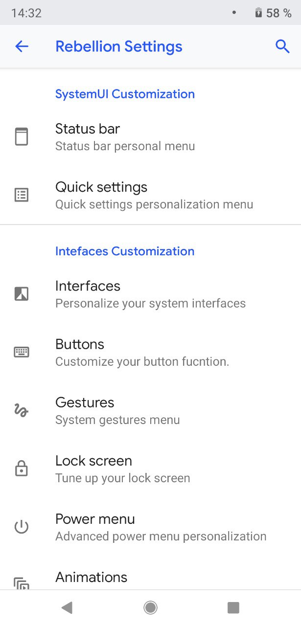
Task: Tap the Interfaces picture icon
Action: click(22, 294)
